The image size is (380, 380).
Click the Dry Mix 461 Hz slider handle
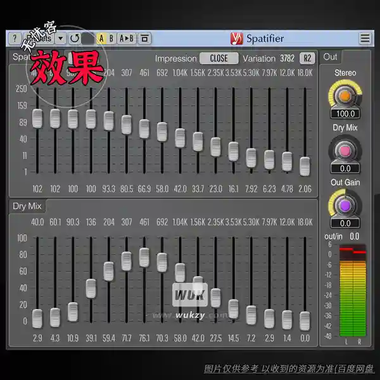point(144,257)
